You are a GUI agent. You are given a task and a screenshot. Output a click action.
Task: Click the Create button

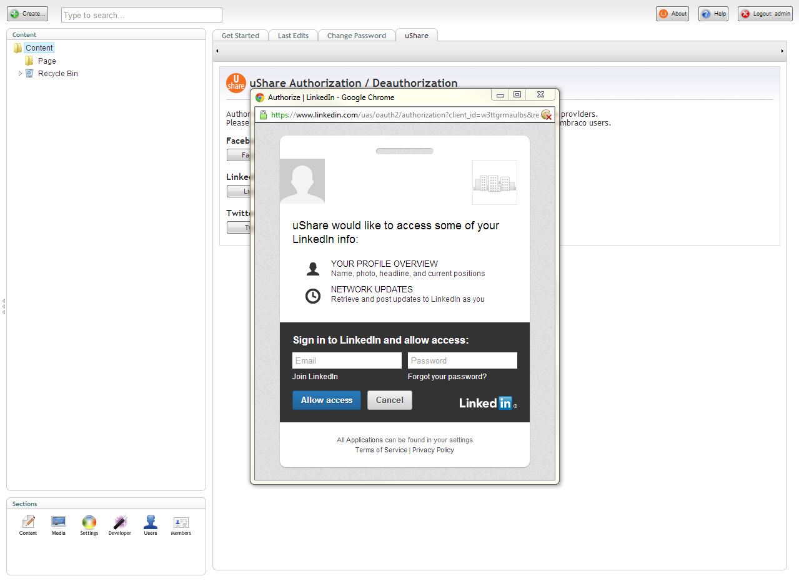coord(27,14)
